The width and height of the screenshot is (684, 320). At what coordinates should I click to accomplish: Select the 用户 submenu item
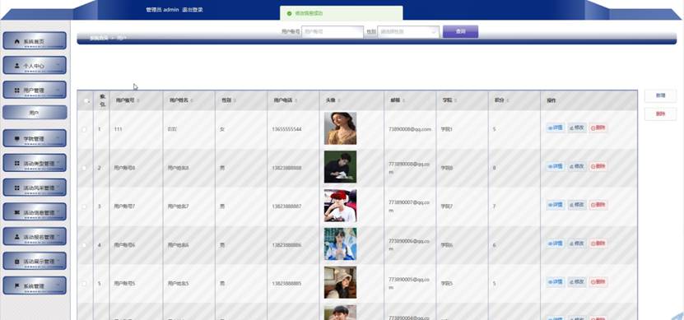pos(35,113)
